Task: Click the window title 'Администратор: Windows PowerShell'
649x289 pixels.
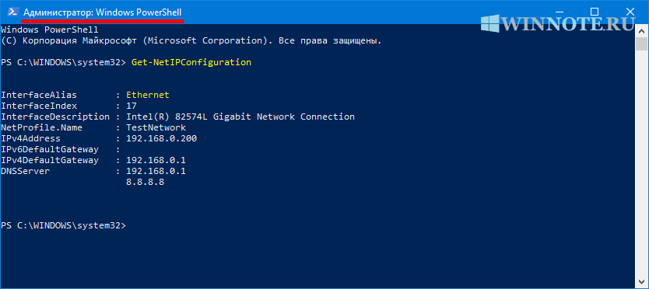Action: click(x=102, y=12)
